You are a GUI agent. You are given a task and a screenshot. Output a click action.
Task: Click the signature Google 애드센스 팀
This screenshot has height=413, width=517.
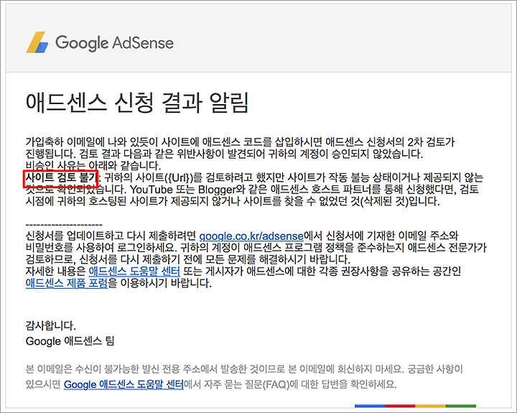70,340
